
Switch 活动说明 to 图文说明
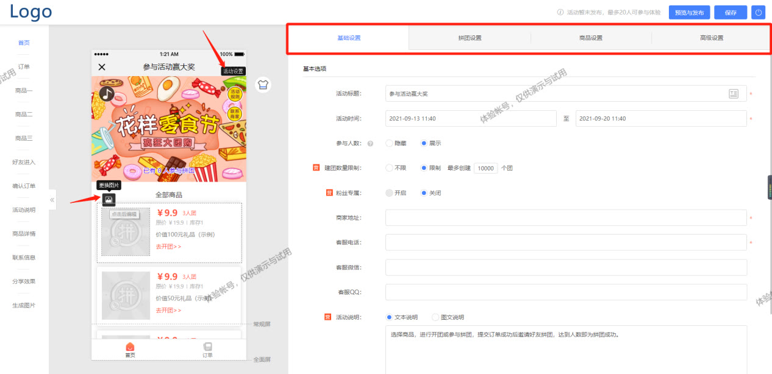click(436, 317)
